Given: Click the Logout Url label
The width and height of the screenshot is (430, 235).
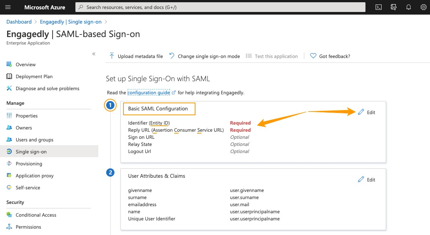Looking at the screenshot, I should (x=139, y=152).
